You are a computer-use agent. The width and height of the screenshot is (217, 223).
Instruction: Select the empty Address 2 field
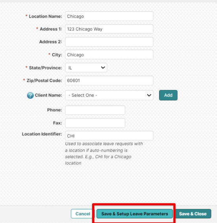click(x=109, y=42)
